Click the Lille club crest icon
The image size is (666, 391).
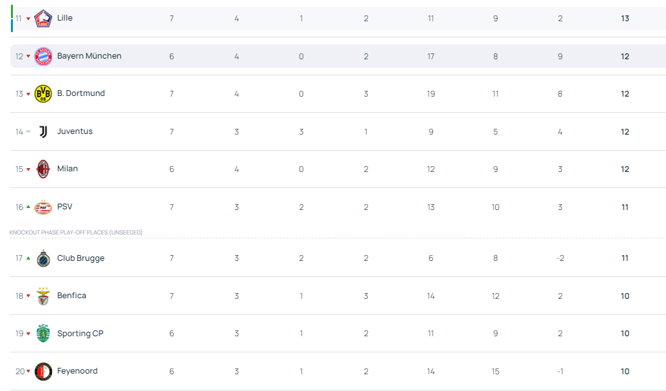[43, 19]
